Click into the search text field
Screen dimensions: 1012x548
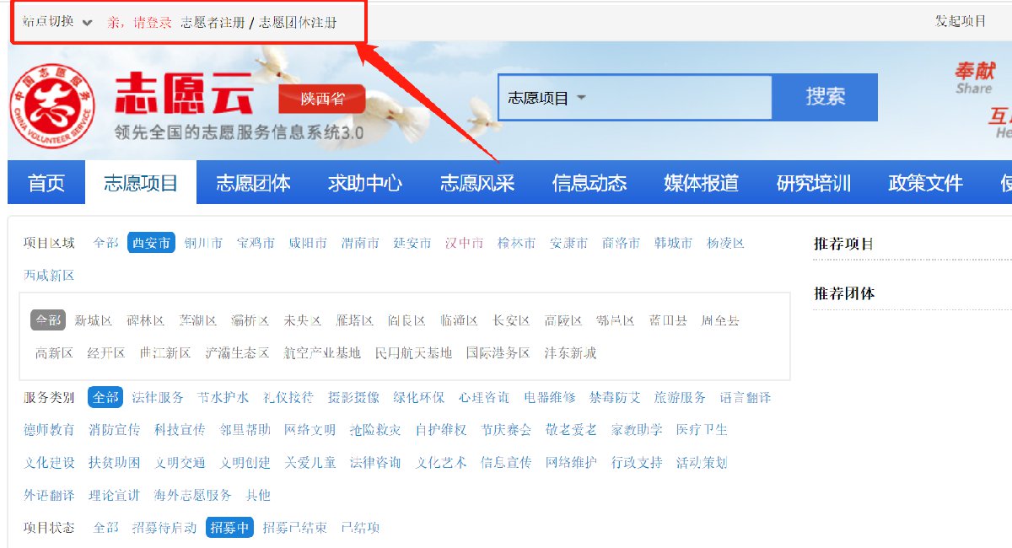click(679, 98)
